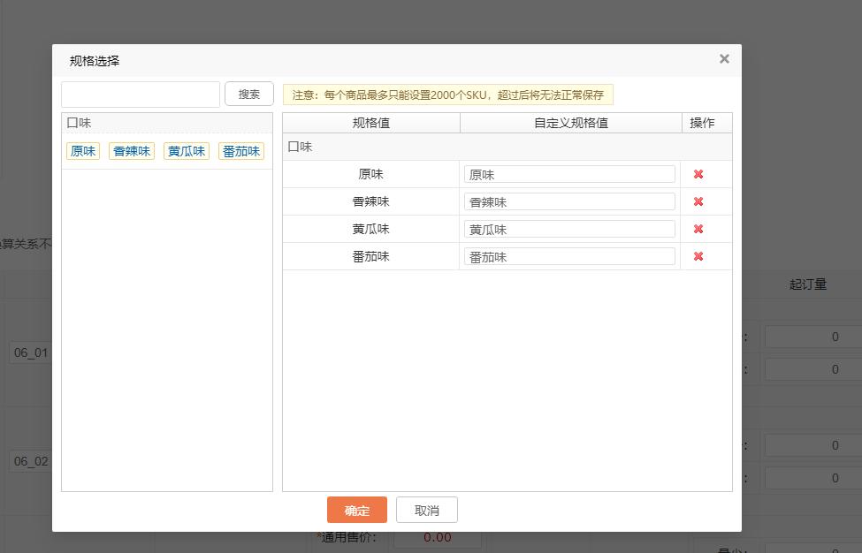
Task: Focus the spec search input field
Action: (141, 95)
